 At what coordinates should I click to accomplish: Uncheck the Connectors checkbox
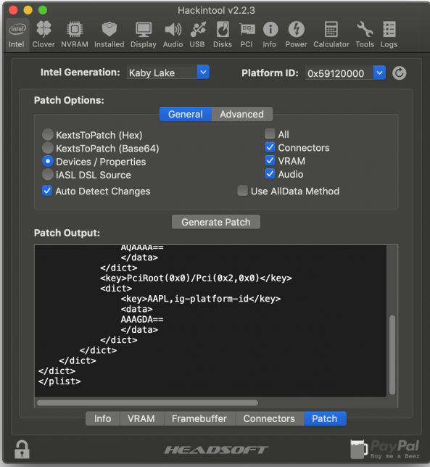click(x=270, y=147)
